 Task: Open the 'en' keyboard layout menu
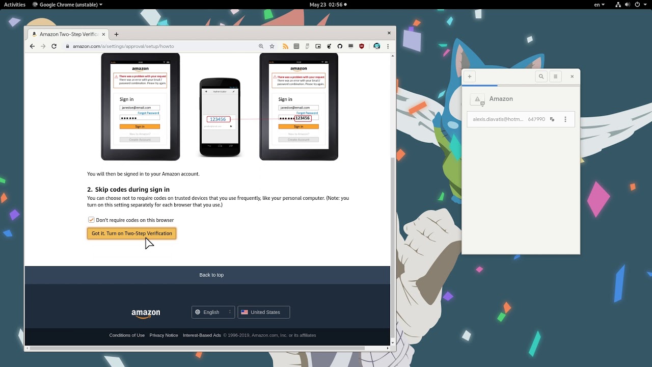(x=600, y=5)
